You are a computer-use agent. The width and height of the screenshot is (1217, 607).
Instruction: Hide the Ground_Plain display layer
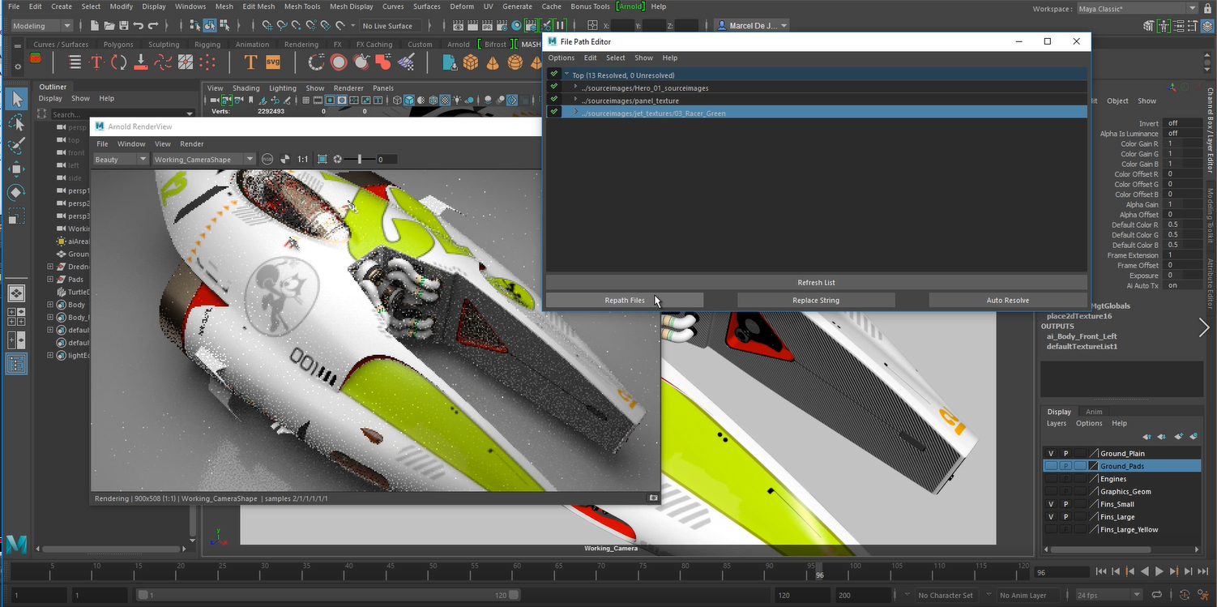(x=1051, y=453)
